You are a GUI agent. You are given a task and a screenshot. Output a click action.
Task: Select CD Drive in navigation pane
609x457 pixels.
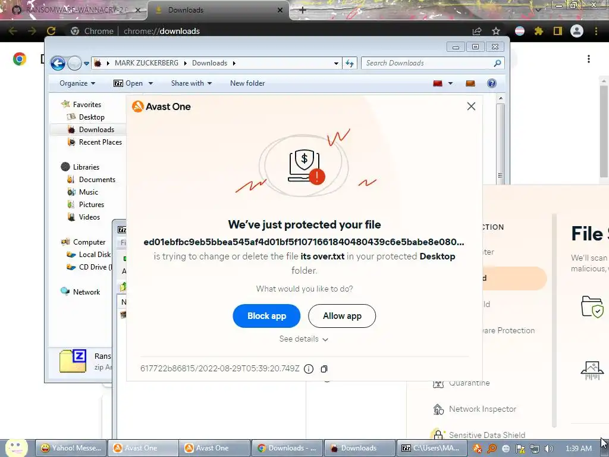point(89,267)
